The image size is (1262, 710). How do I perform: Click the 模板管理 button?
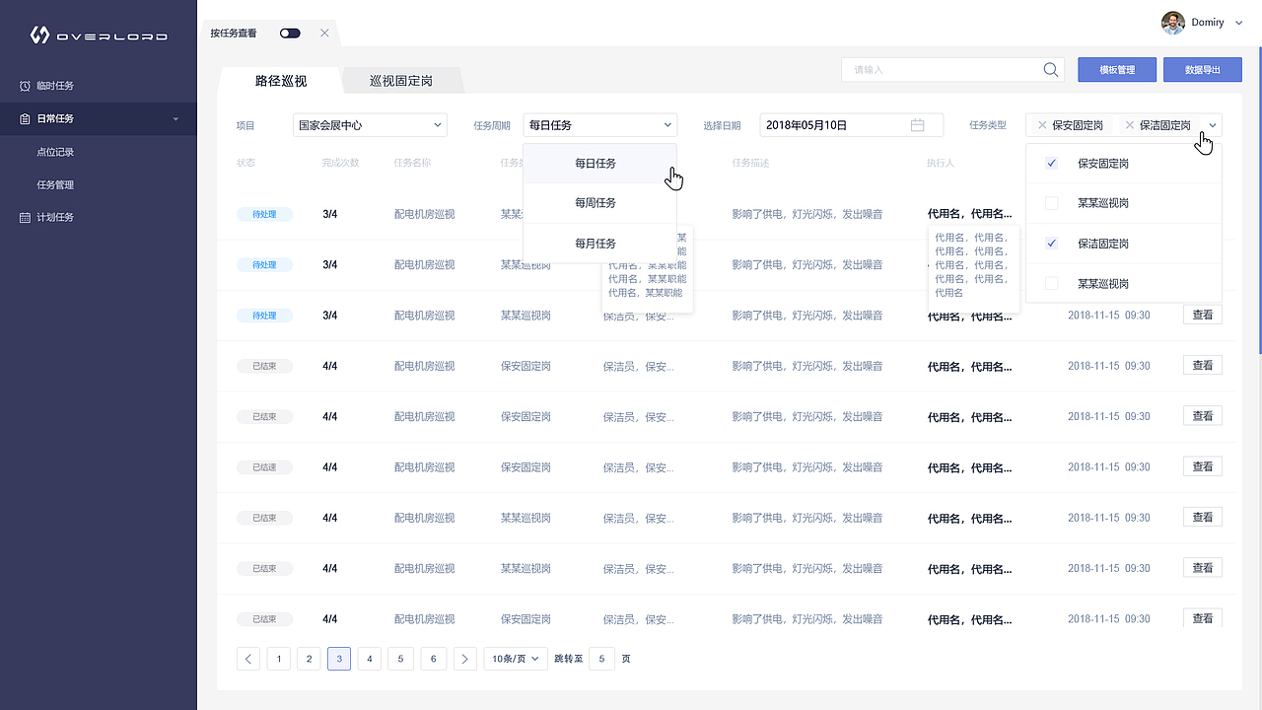click(x=1117, y=69)
